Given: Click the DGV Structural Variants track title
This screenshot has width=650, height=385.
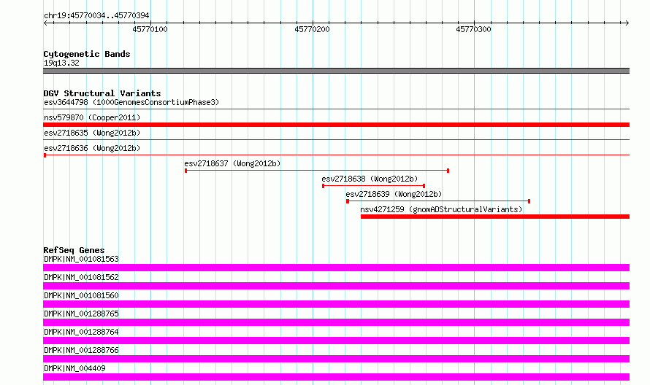Looking at the screenshot, I should [102, 93].
